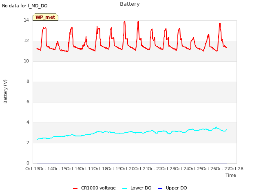This screenshot has width=261, height=196.
Task: Toggle the Lower DO legend entry
Action: tap(137, 188)
